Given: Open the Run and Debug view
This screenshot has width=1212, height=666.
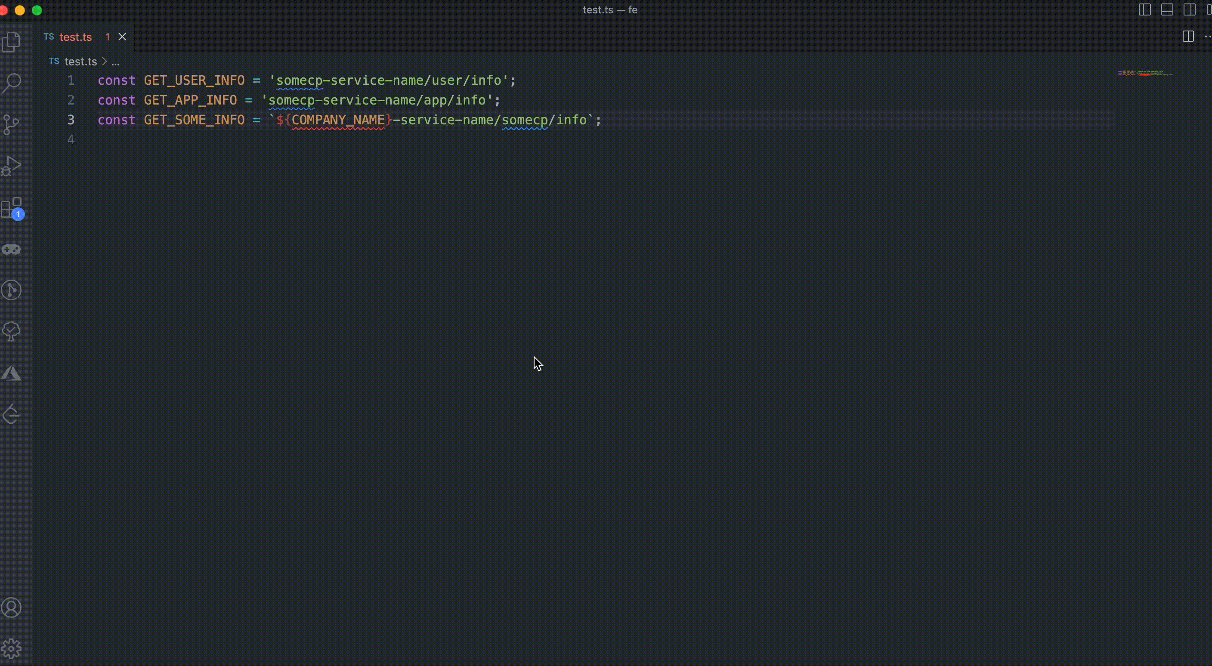Looking at the screenshot, I should (12, 166).
